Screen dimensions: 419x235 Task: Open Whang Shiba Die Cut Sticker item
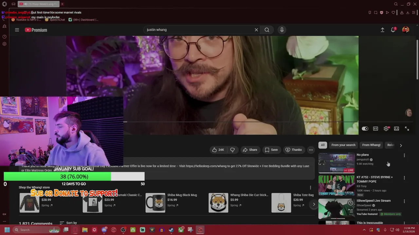238,202
